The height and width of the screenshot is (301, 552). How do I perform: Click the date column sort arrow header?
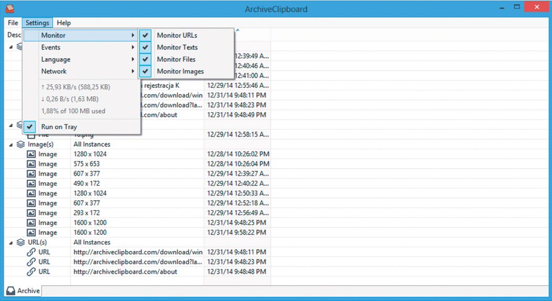coord(237,30)
